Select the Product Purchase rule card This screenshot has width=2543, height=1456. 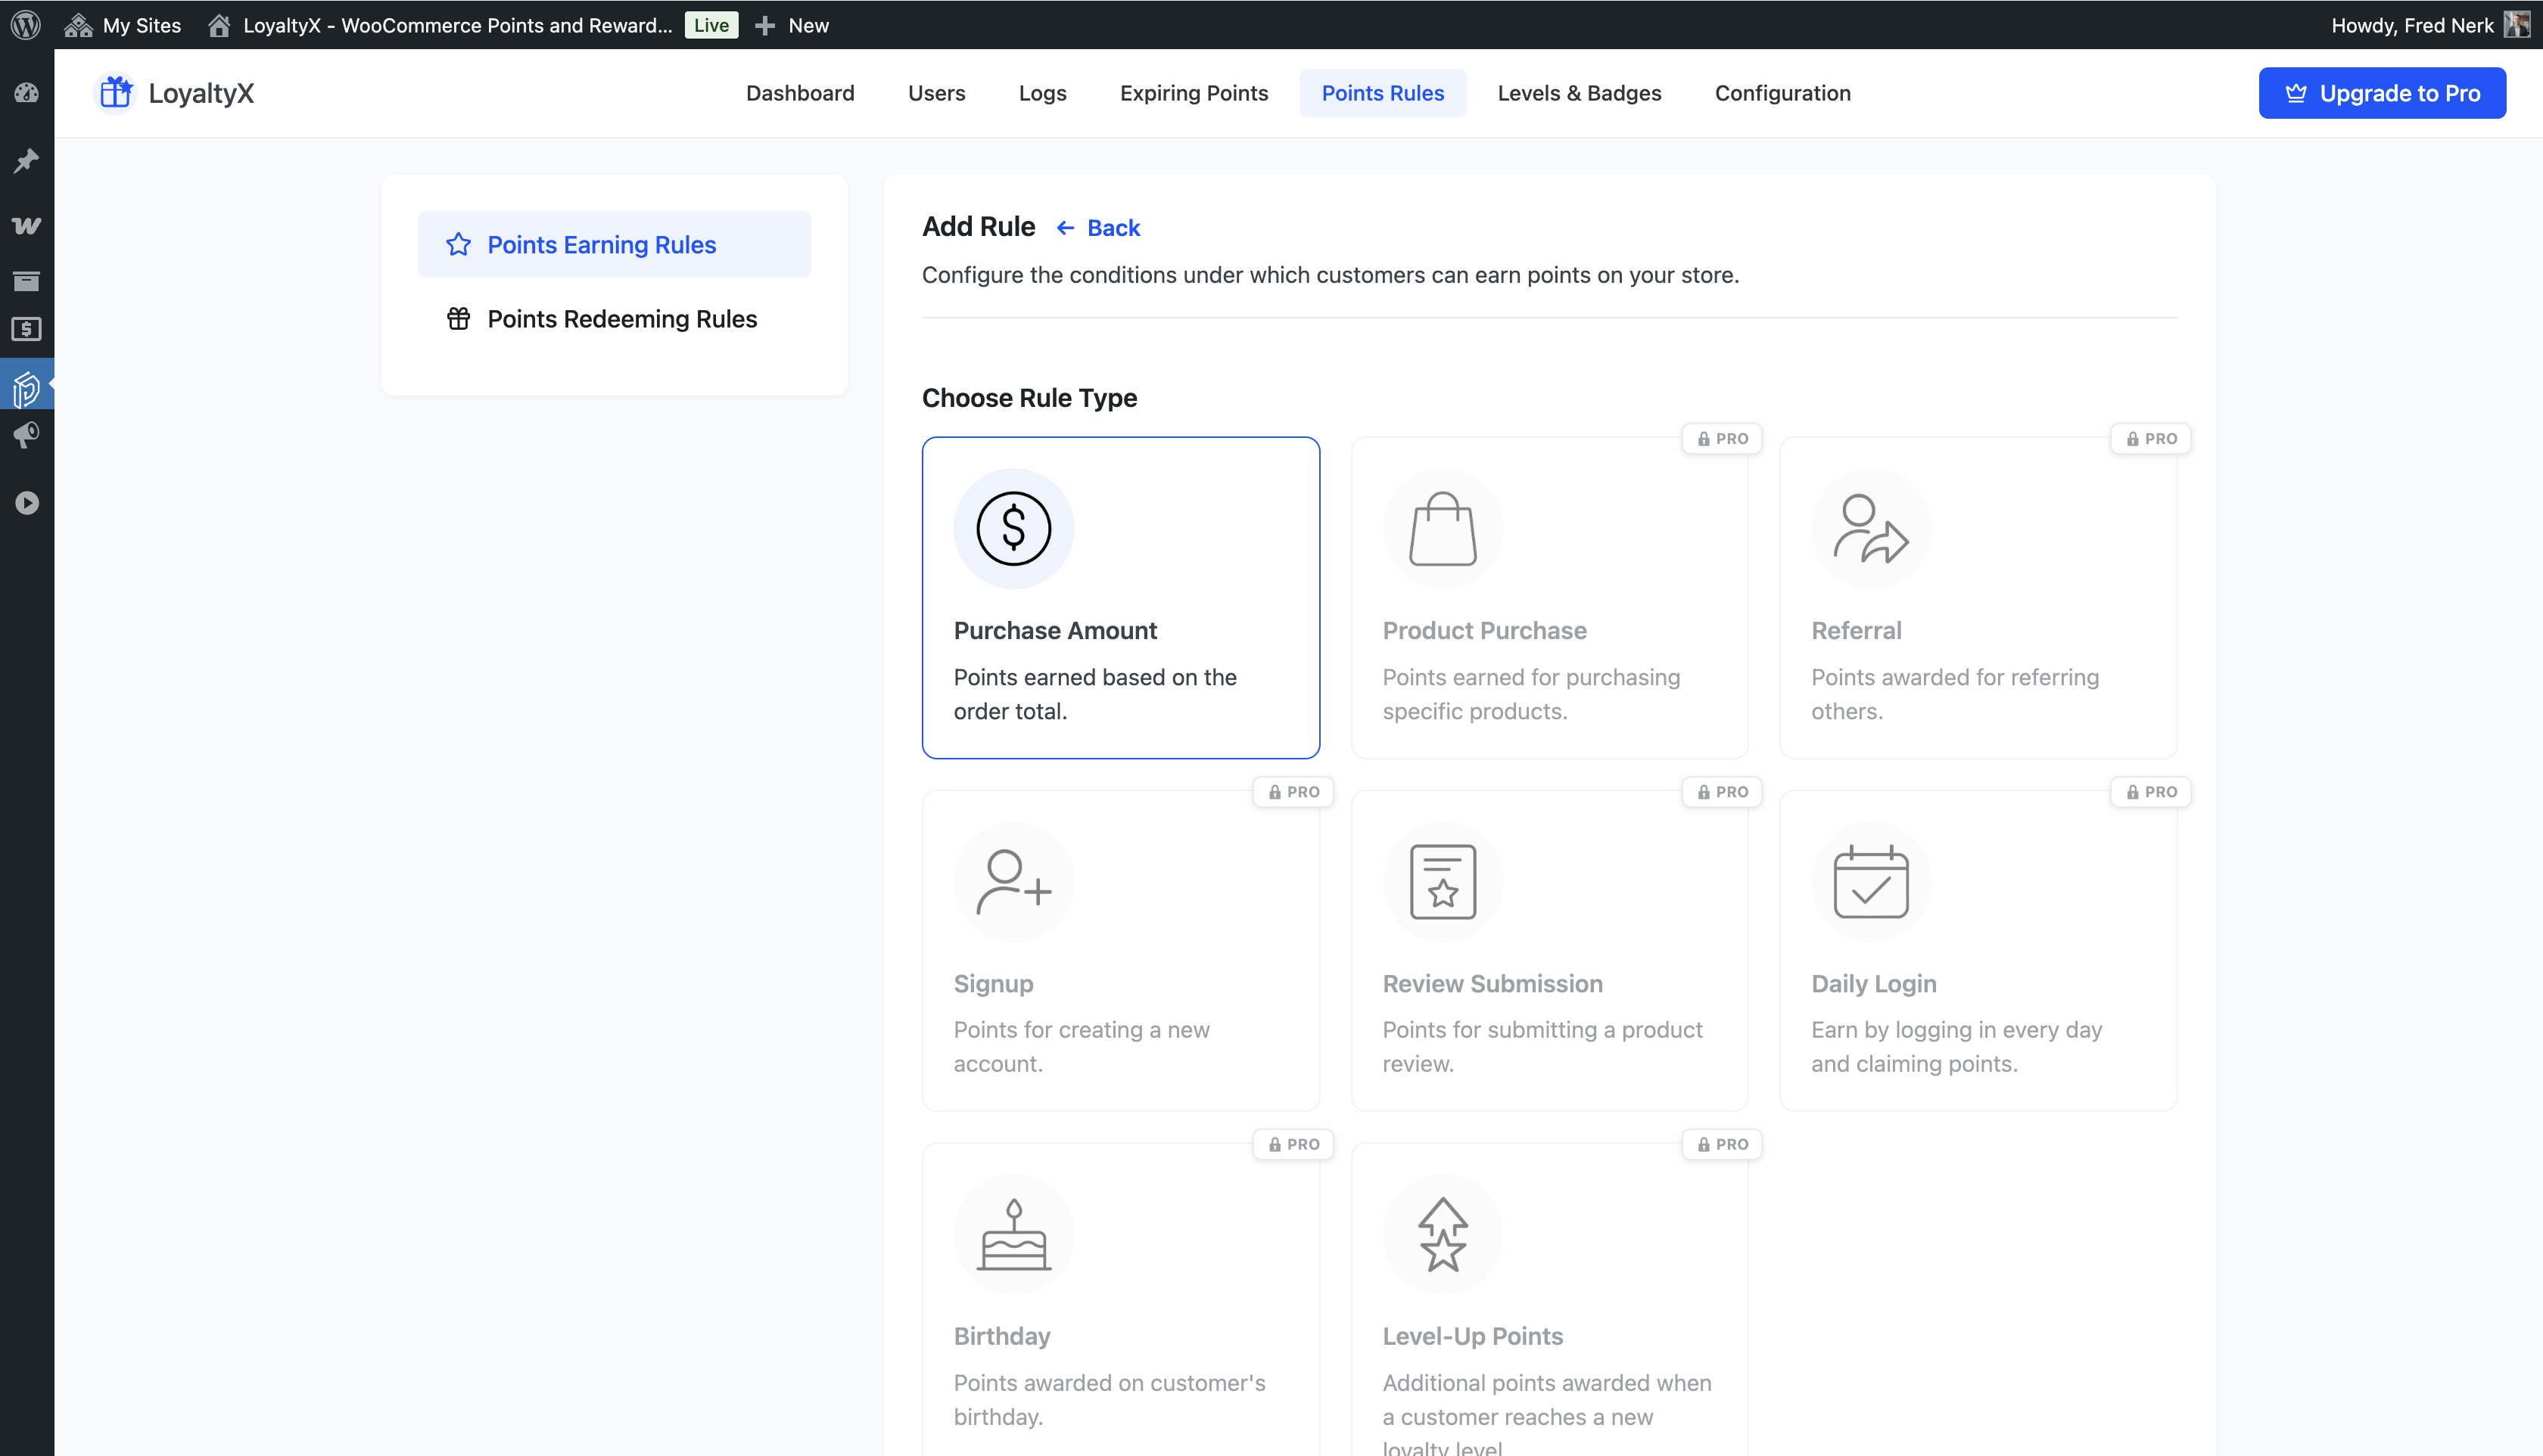(x=1549, y=597)
